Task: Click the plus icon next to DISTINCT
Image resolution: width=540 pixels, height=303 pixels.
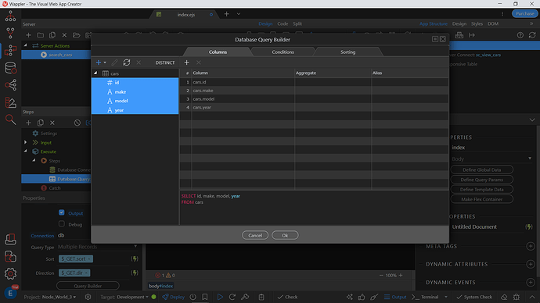Action: 187,62
